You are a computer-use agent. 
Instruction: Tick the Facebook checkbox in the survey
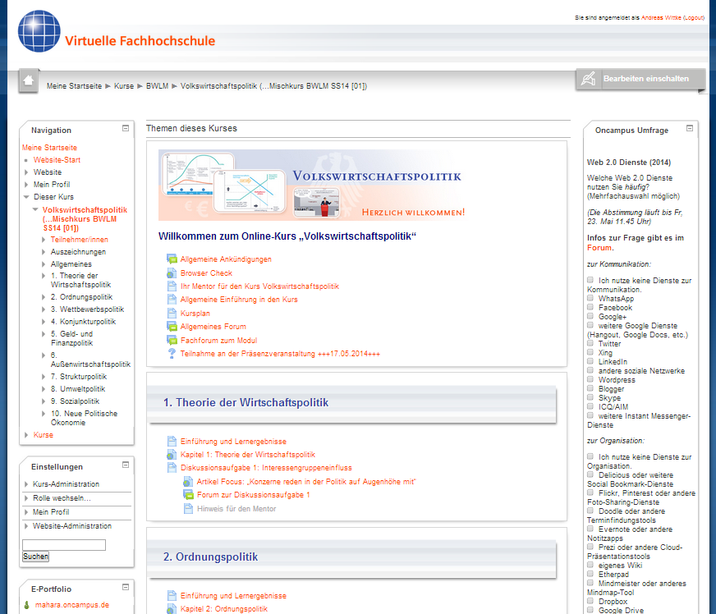pyautogui.click(x=590, y=308)
